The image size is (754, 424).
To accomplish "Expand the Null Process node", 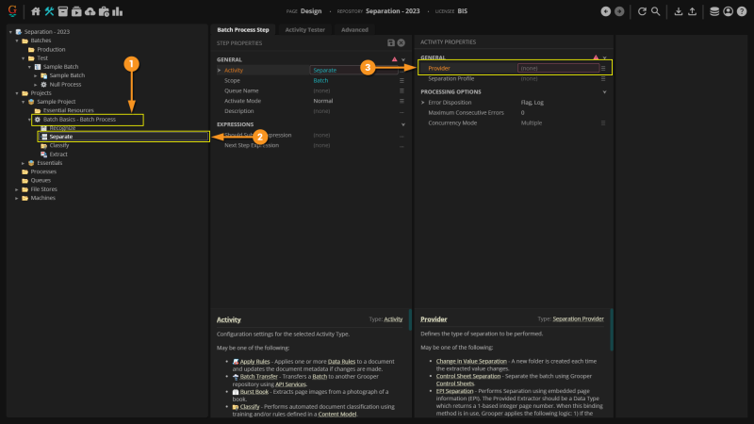I will coord(36,85).
